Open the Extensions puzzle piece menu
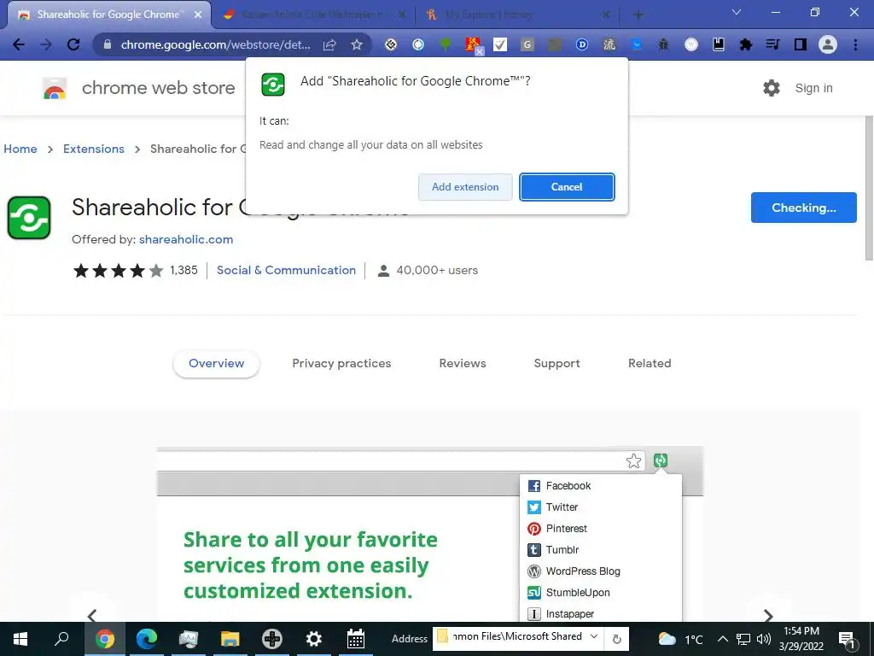This screenshot has height=656, width=874. (746, 44)
